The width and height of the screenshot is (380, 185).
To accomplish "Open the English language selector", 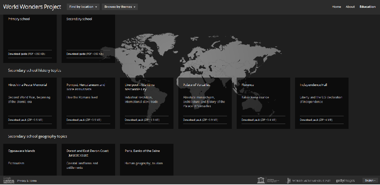I will (x=370, y=180).
